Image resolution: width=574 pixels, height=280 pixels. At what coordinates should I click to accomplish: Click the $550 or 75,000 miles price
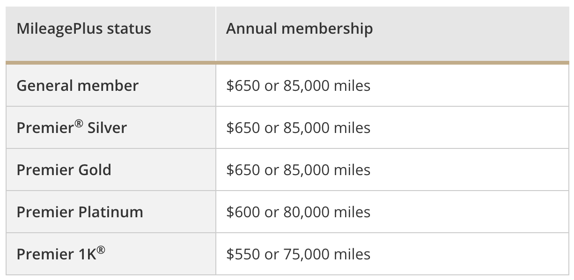[x=298, y=254]
